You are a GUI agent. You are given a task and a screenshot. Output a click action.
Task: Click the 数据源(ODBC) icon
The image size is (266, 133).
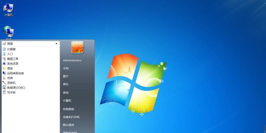[4, 88]
